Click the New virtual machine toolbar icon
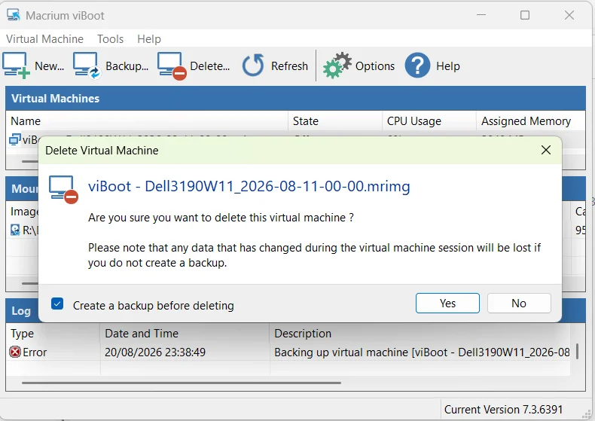The image size is (595, 421). coord(16,66)
